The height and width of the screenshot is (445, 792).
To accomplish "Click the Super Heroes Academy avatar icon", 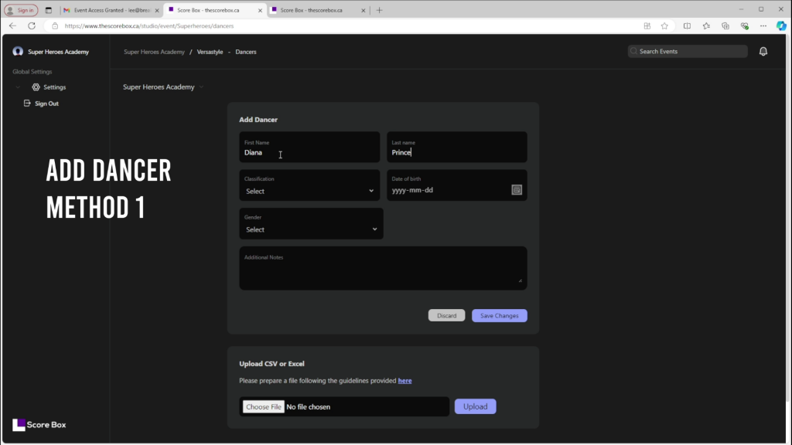I will click(18, 52).
